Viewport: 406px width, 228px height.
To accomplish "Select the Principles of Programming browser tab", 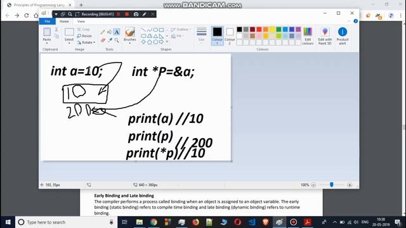I will coord(39,5).
